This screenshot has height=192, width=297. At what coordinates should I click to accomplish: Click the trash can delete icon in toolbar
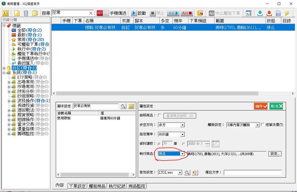(26, 13)
